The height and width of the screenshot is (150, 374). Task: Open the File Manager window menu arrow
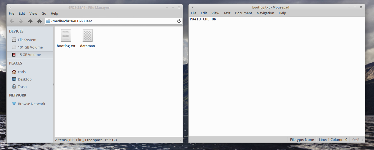(x=10, y=7)
